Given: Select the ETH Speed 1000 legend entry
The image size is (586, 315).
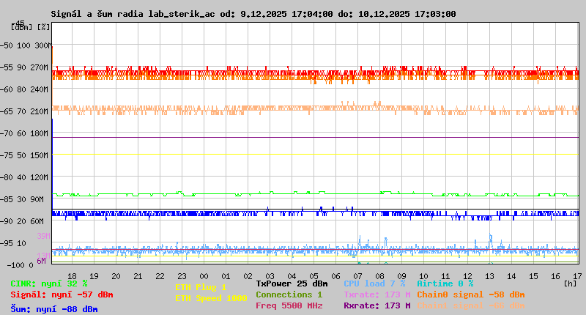Looking at the screenshot, I should tap(210, 298).
